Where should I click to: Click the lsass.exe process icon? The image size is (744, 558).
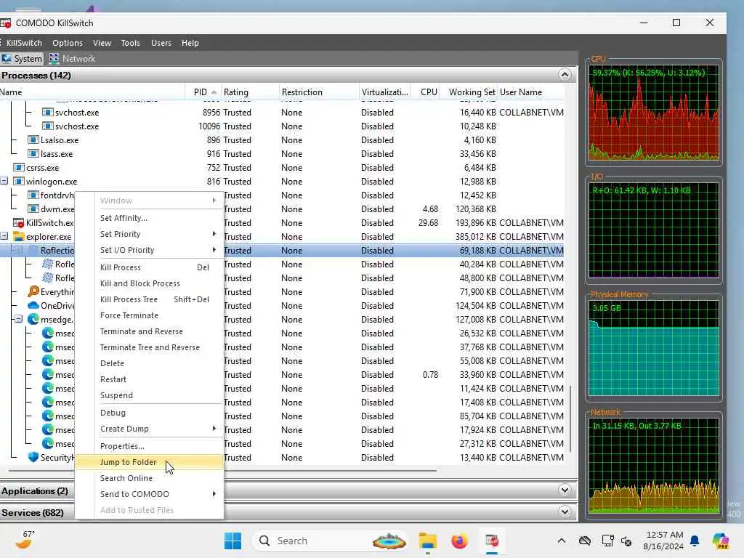(x=33, y=154)
